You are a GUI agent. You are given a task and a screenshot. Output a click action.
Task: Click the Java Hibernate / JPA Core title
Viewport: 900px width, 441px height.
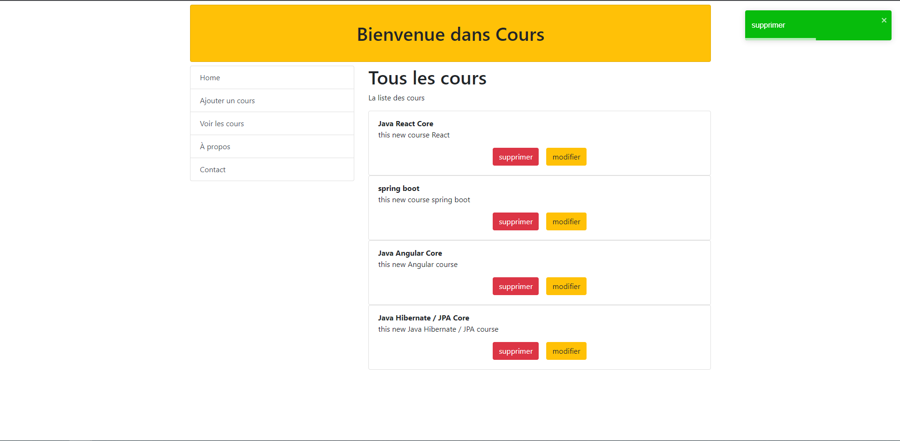pos(423,318)
